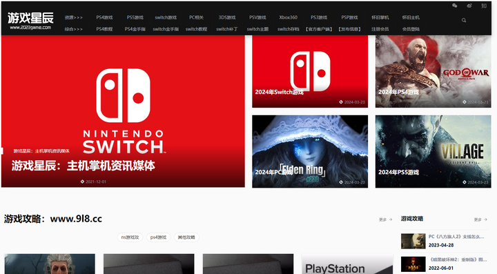Click date 2022-06-01 in sidebar
Screen dimensions: 497x274
(x=441, y=268)
